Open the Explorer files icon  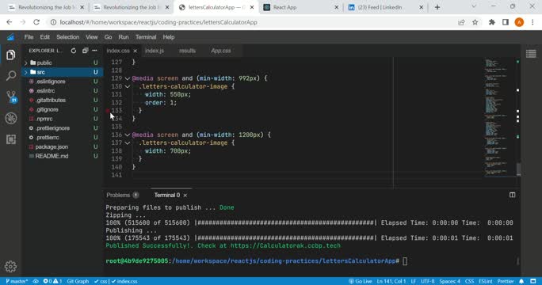click(x=11, y=55)
